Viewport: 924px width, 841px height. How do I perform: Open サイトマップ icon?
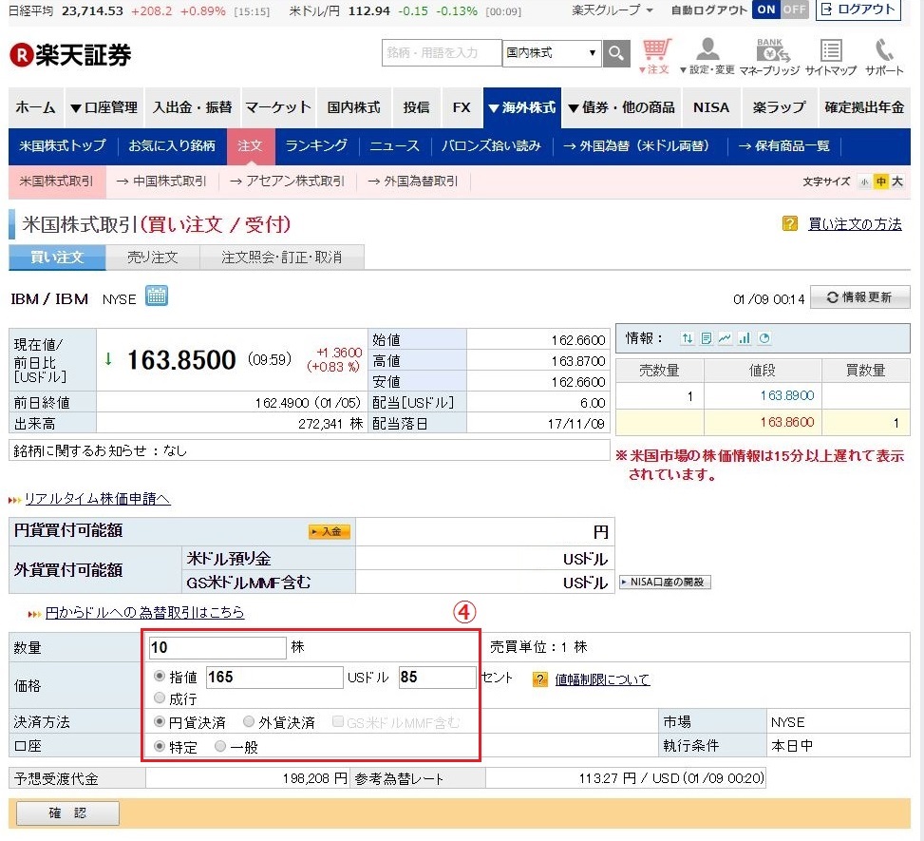(831, 56)
